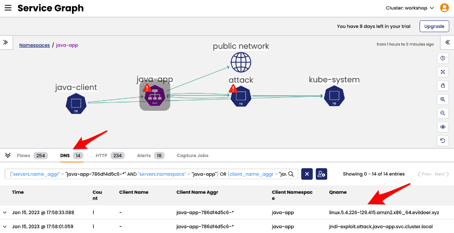The image size is (454, 233).
Task: Switch to the HTTP tab
Action: [110, 156]
